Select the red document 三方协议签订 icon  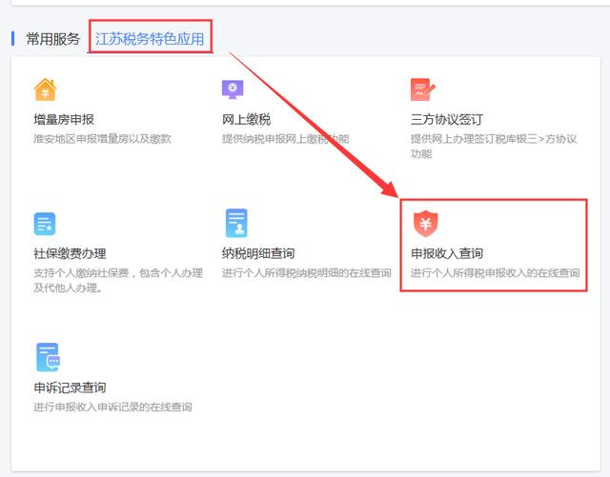click(422, 89)
